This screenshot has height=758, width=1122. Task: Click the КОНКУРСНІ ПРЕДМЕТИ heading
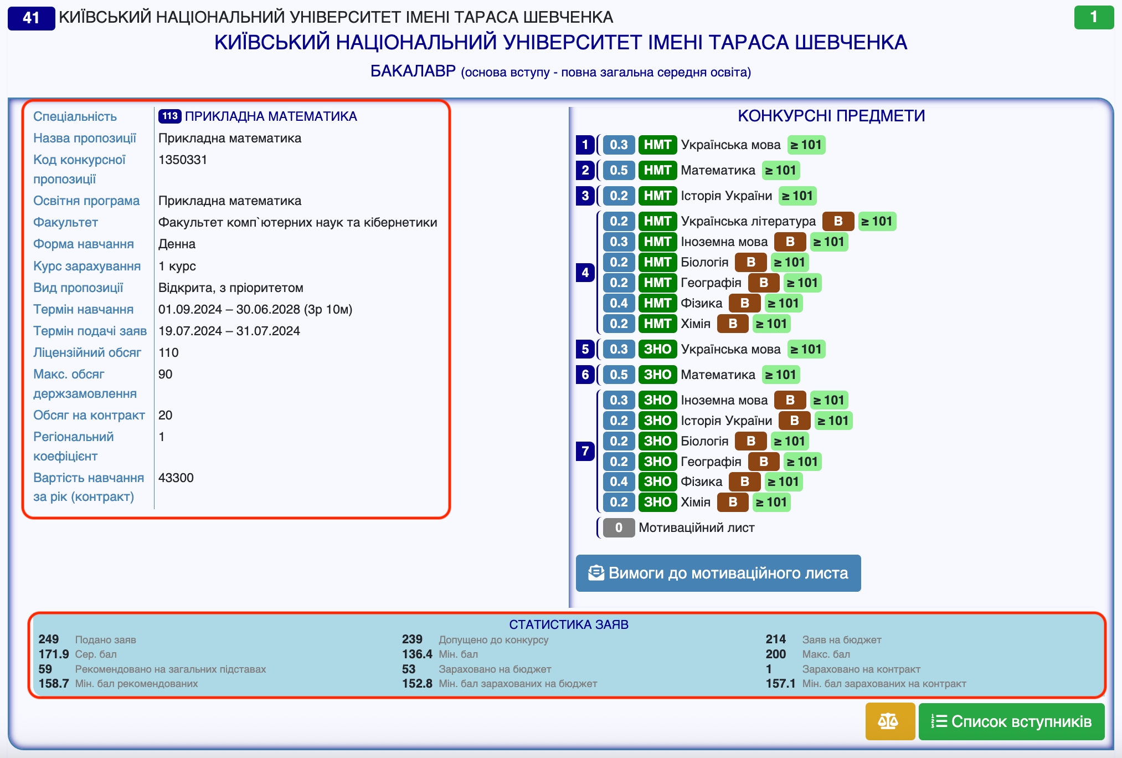tap(831, 116)
